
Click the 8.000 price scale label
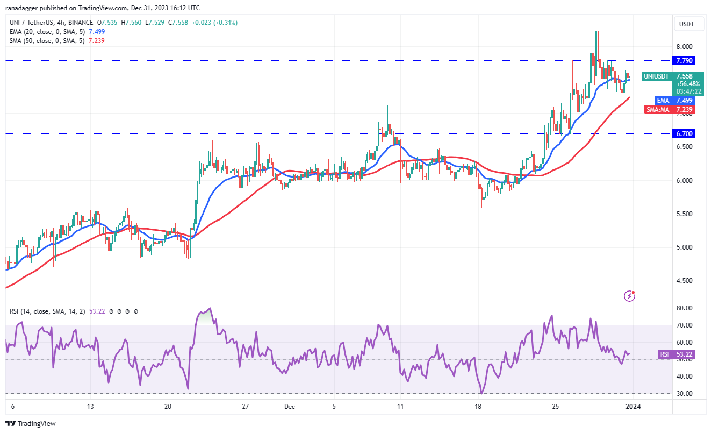684,46
